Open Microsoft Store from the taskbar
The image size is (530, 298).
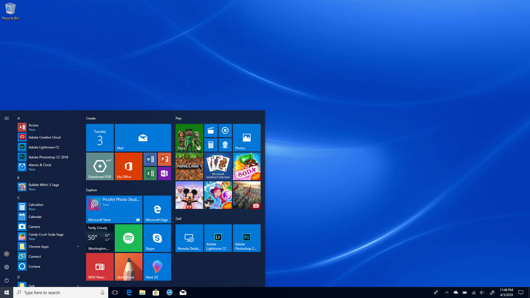156,293
